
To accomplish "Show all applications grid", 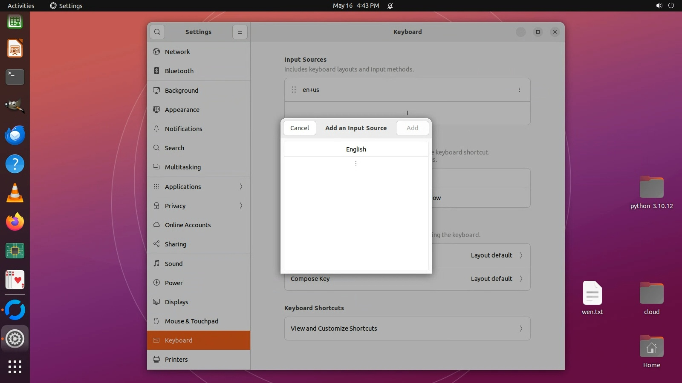I will coord(15,367).
